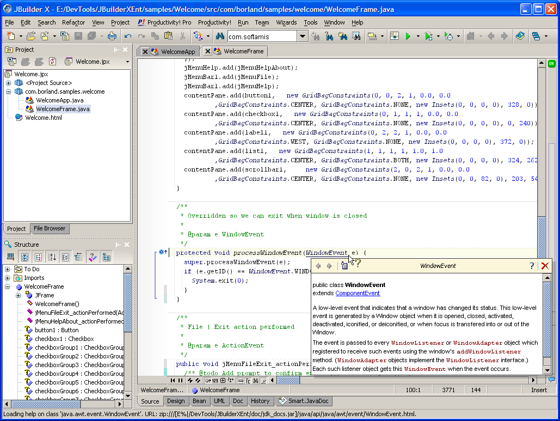Image resolution: width=560 pixels, height=421 pixels.
Task: Toggle the E checkmark filter in Structure
Action: point(65,257)
